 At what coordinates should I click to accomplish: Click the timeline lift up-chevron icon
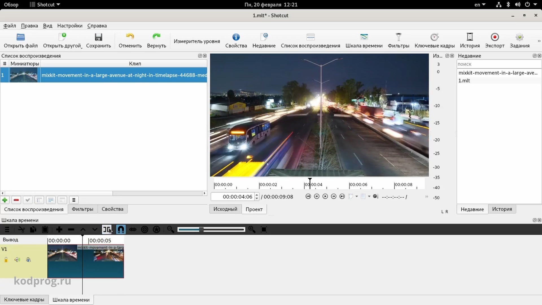tap(83, 230)
